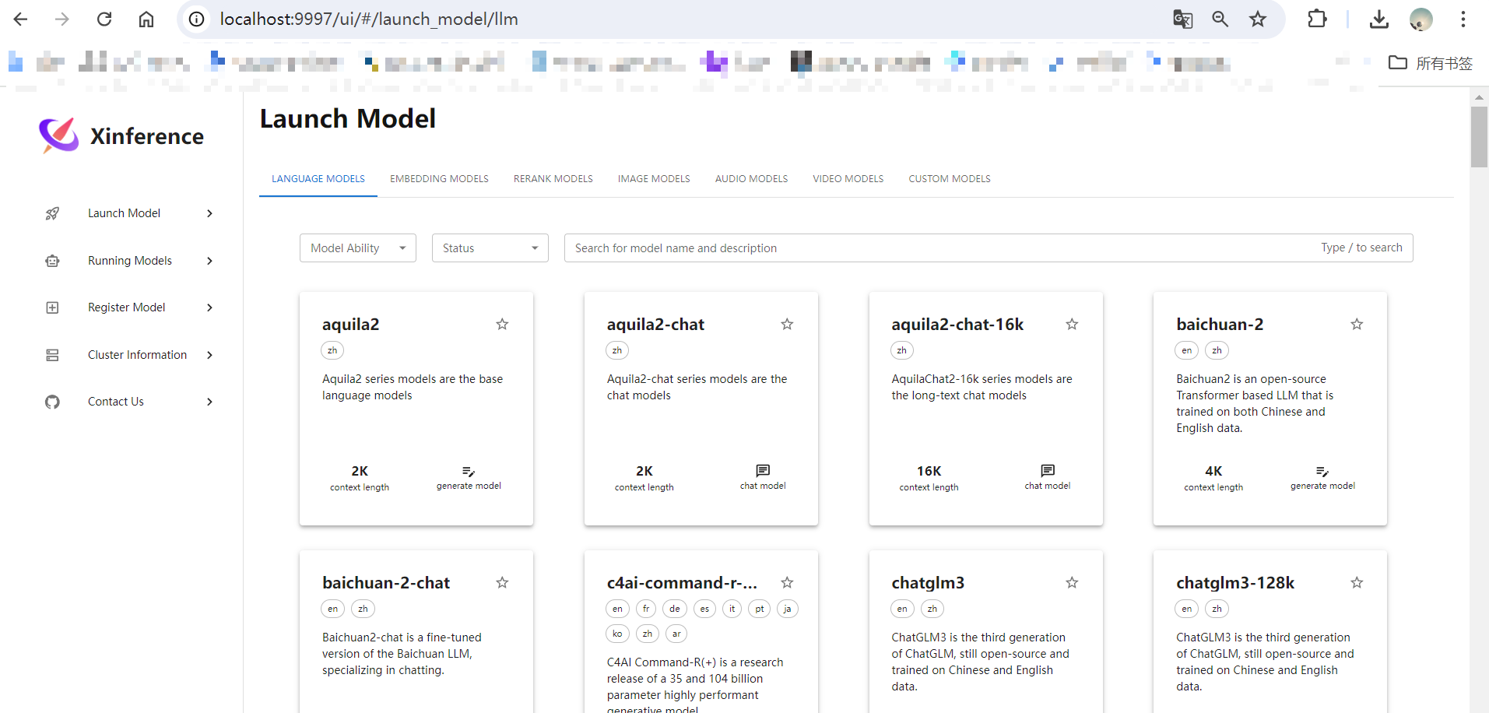Click the site info icon in address bar

click(x=197, y=19)
